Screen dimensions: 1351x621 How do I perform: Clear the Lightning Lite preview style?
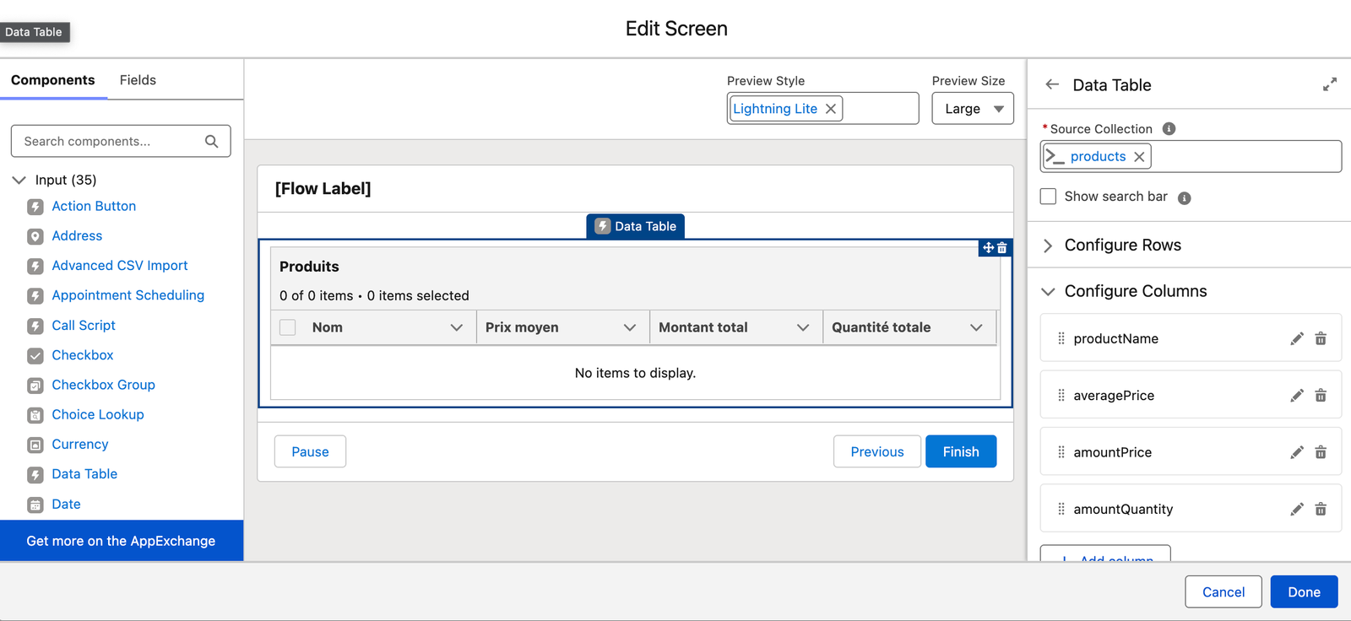click(x=831, y=109)
